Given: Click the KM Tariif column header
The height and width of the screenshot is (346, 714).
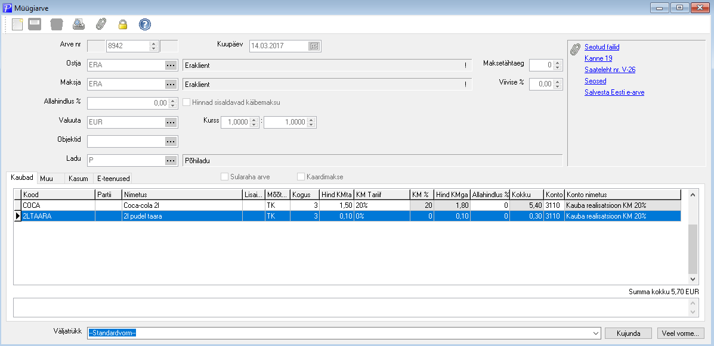Looking at the screenshot, I should [x=382, y=195].
